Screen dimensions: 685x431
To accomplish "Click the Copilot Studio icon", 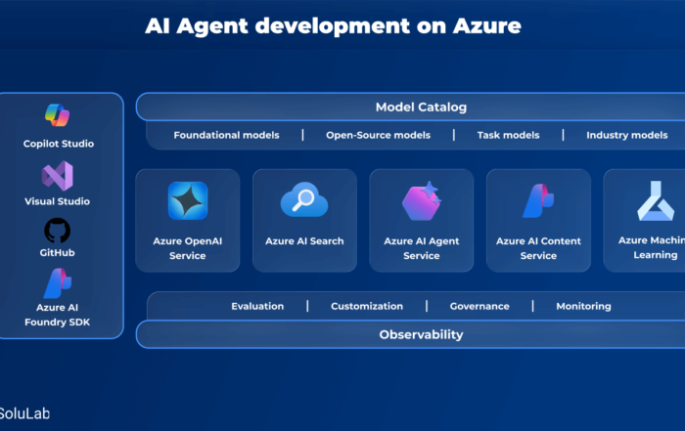I will pos(58,116).
